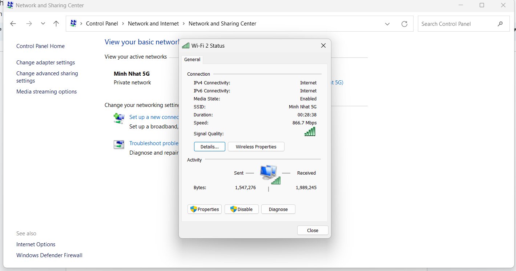This screenshot has height=271, width=516.
Task: Click the Set up new connection icon
Action: click(x=119, y=118)
